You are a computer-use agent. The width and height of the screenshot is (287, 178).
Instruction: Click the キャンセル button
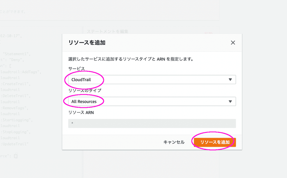pyautogui.click(x=174, y=142)
